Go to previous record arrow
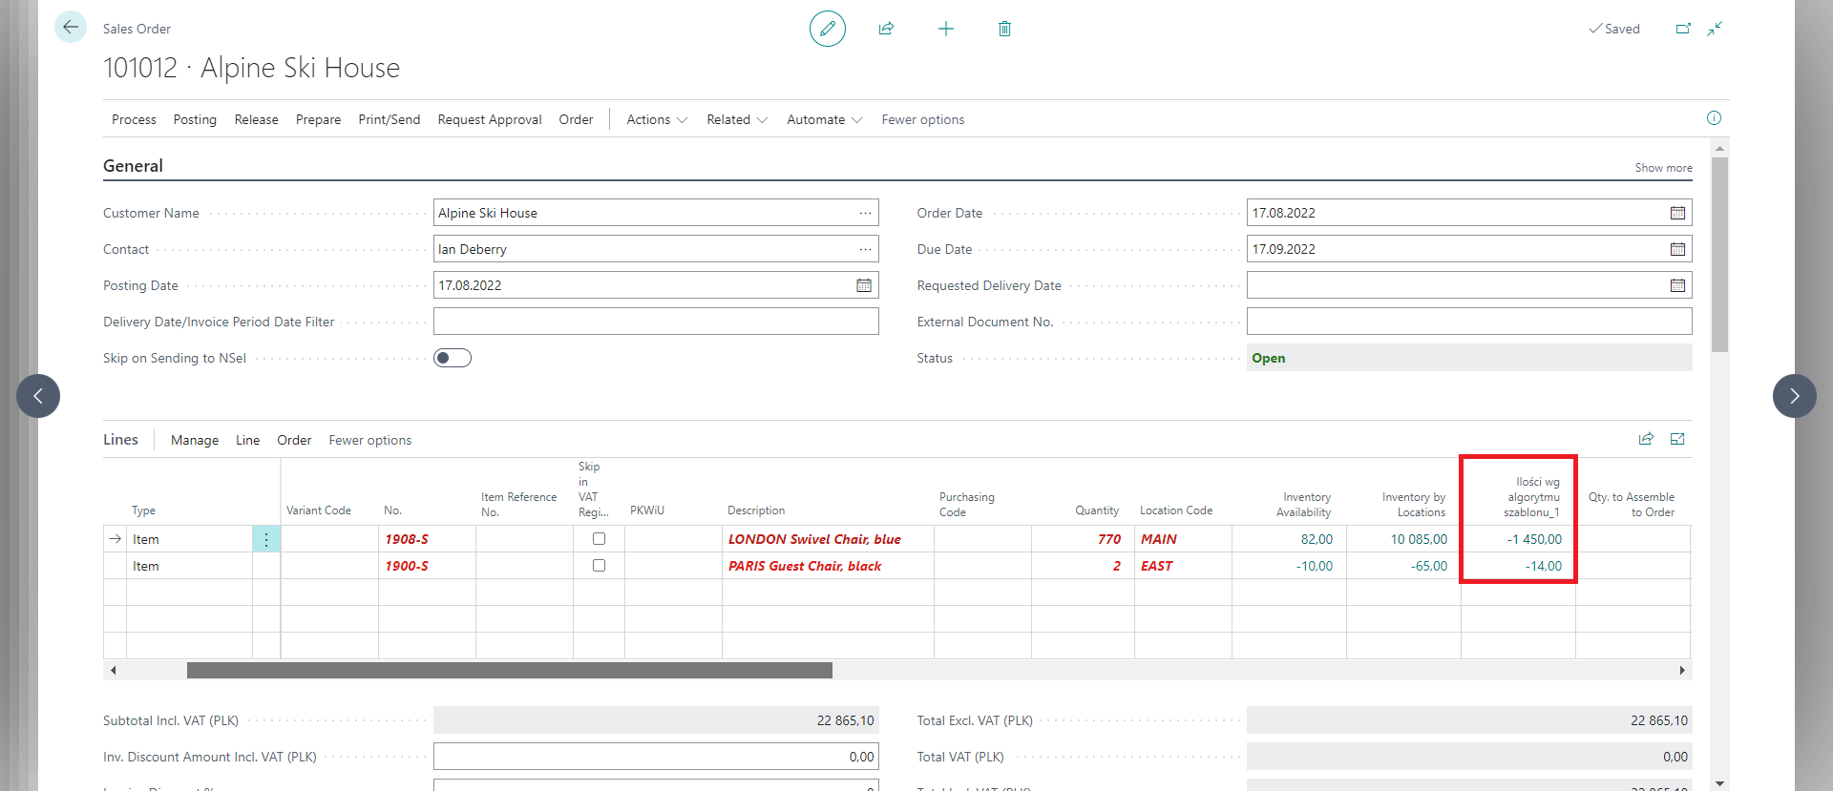Screen dimensions: 1833x791 click(x=38, y=396)
